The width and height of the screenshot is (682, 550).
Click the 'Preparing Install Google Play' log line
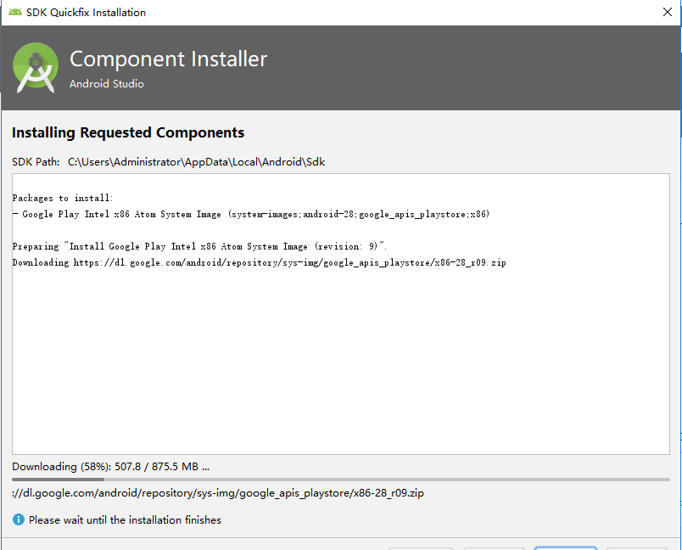(199, 246)
